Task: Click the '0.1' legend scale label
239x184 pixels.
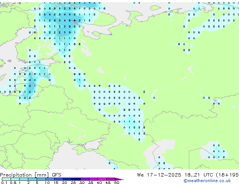Action: pos(4,182)
